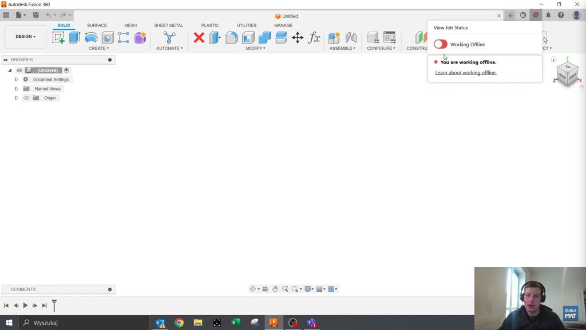
Task: Jump to timeline start
Action: [6, 305]
